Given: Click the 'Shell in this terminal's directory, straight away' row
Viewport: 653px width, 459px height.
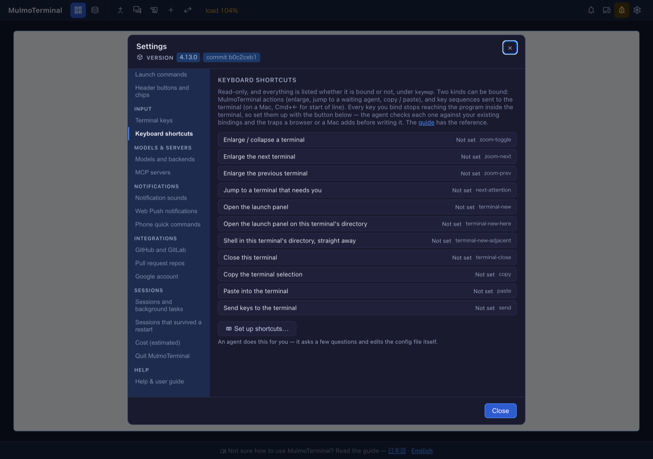Looking at the screenshot, I should pos(367,240).
